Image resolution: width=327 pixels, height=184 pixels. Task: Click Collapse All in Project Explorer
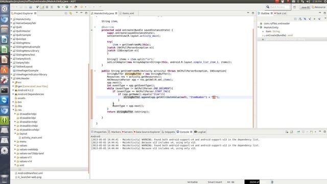(x=66, y=13)
